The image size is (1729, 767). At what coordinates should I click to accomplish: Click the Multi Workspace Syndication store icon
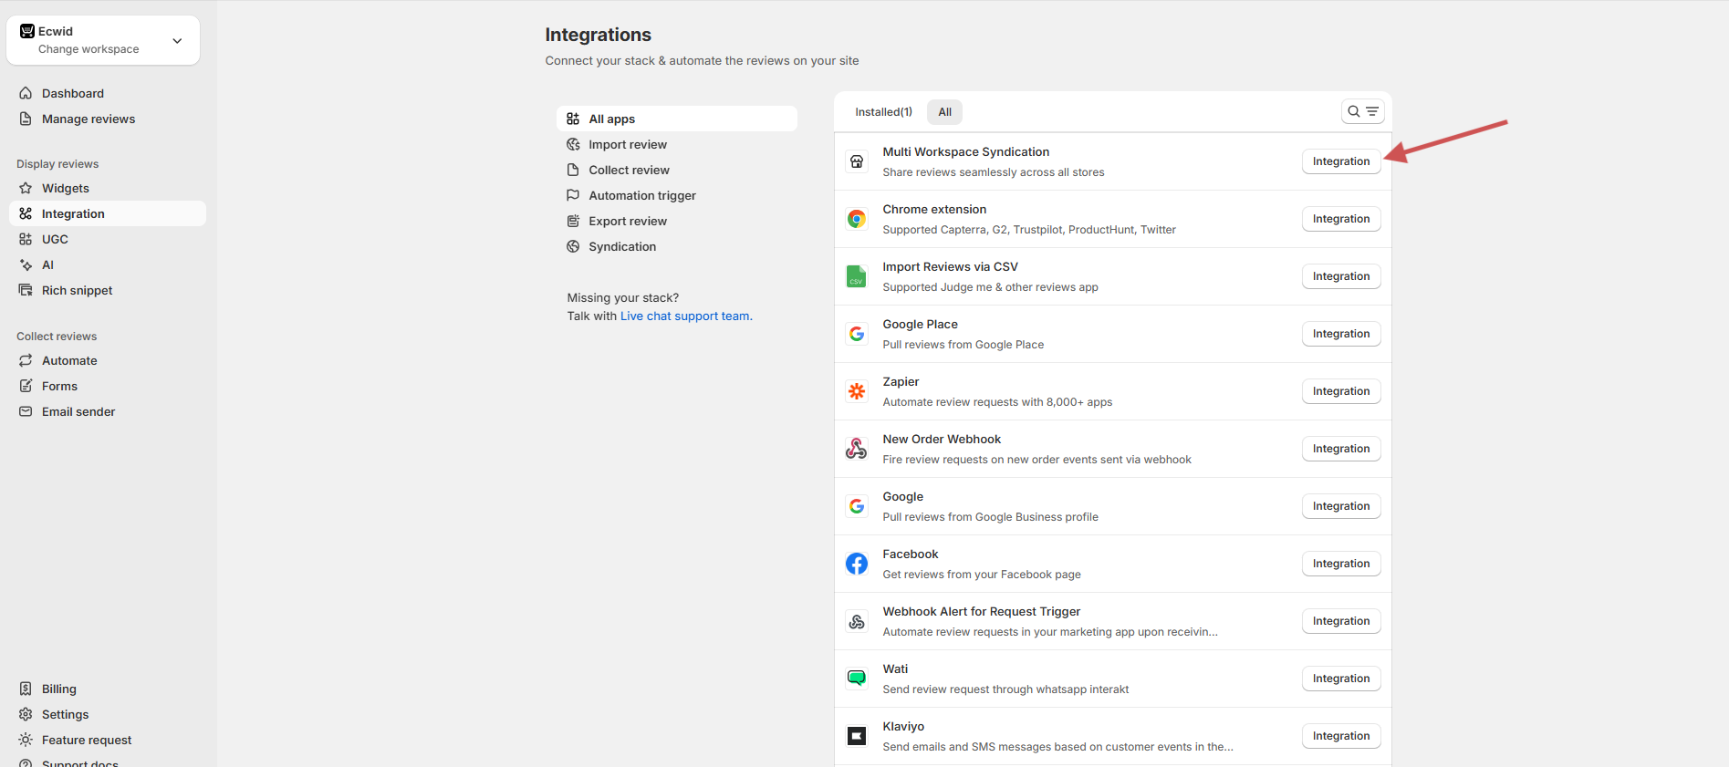(x=856, y=161)
